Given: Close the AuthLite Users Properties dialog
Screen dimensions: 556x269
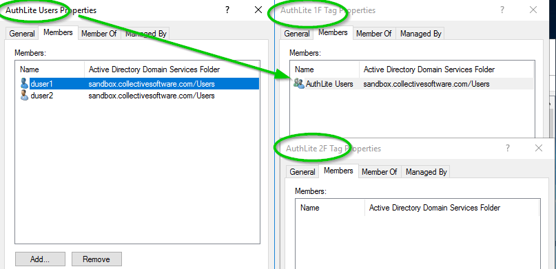Looking at the screenshot, I should (x=258, y=10).
